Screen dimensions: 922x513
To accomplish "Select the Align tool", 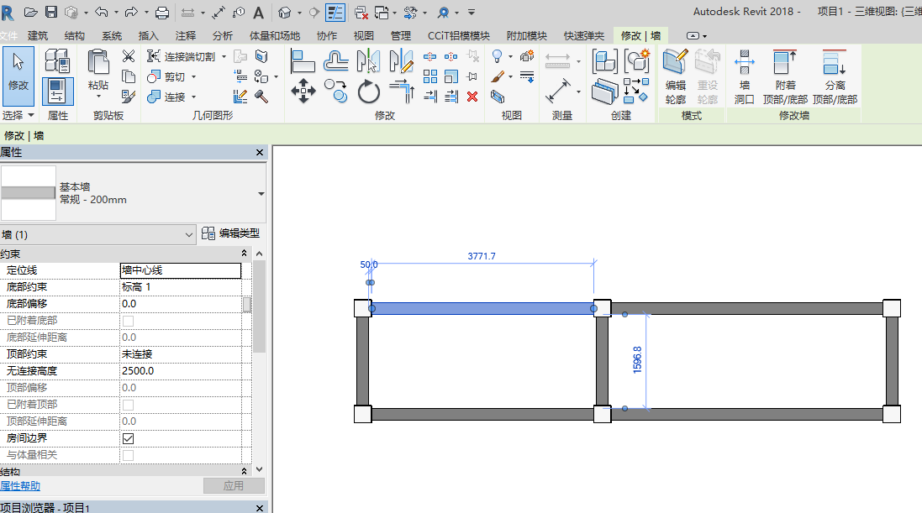I will [303, 61].
